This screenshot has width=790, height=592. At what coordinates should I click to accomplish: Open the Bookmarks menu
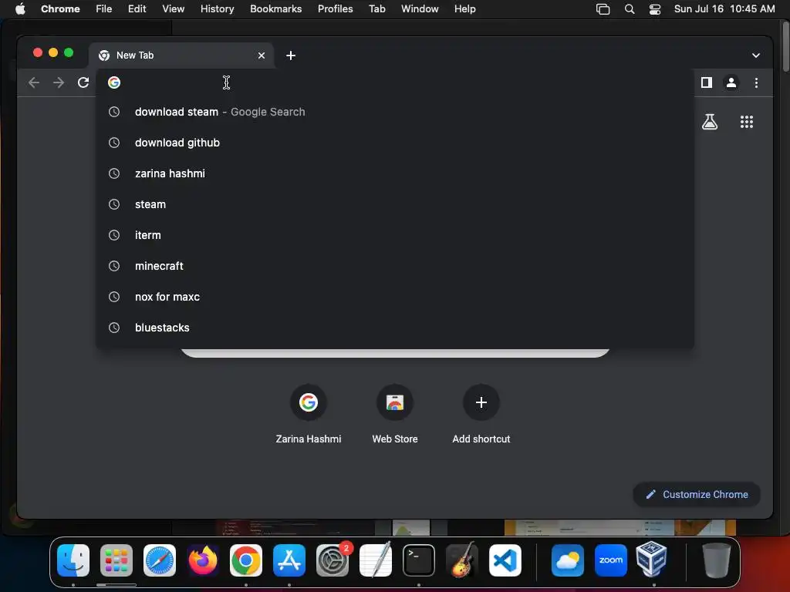point(275,8)
